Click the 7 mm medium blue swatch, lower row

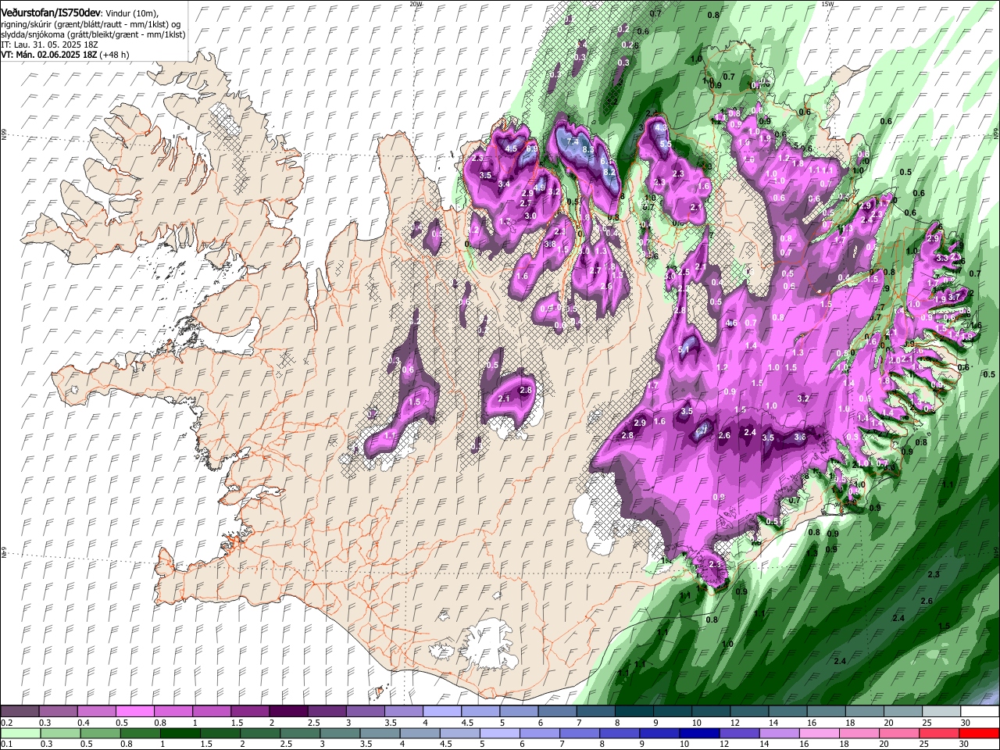[580, 734]
